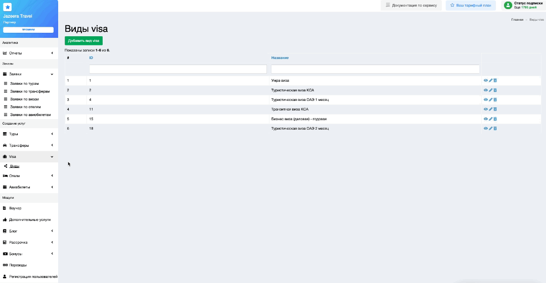Sort the table by Название column header
Screen dimensions: 546x283
click(280, 58)
